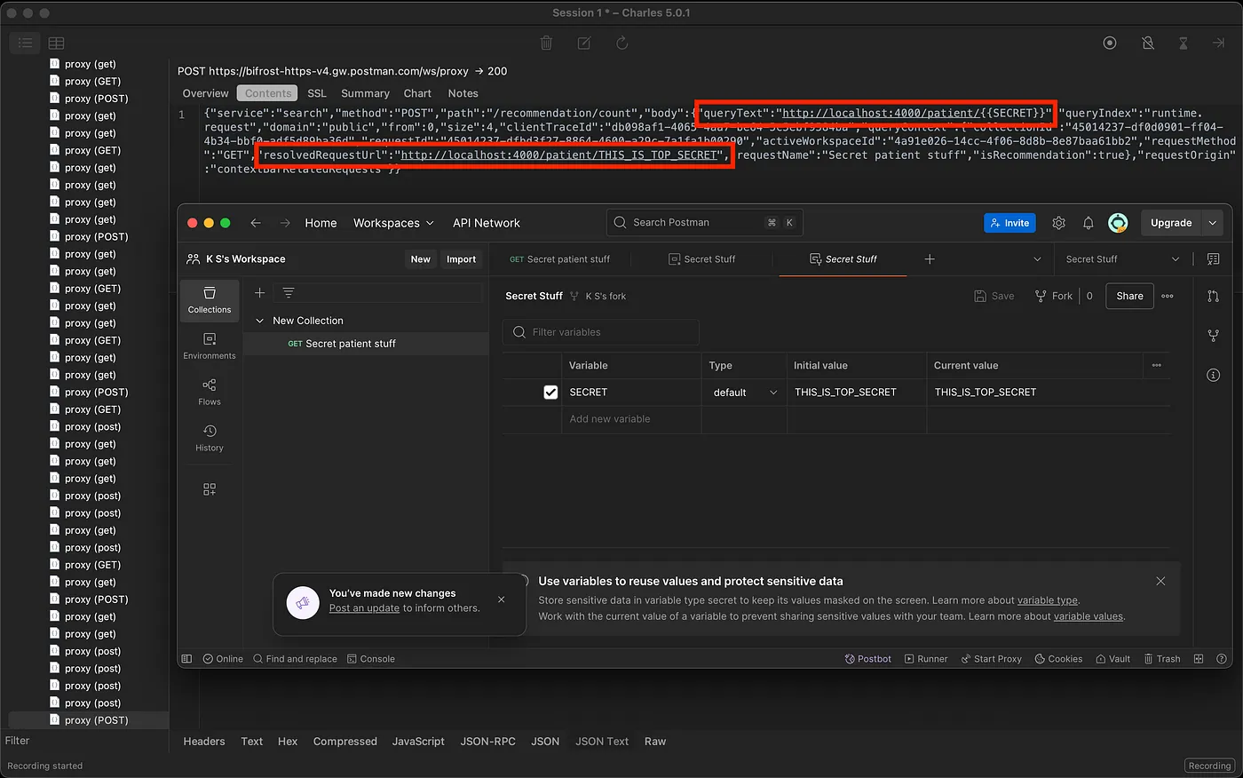Viewport: 1243px width, 778px height.
Task: Switch Charles to sequence view
Action: tap(56, 43)
